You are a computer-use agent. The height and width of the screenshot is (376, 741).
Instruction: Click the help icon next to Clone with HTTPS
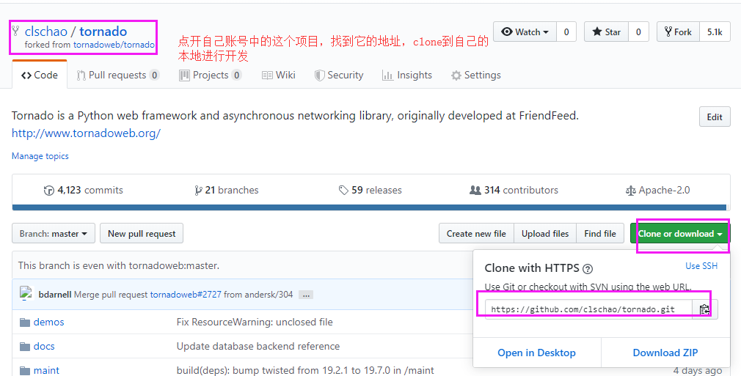pyautogui.click(x=588, y=269)
